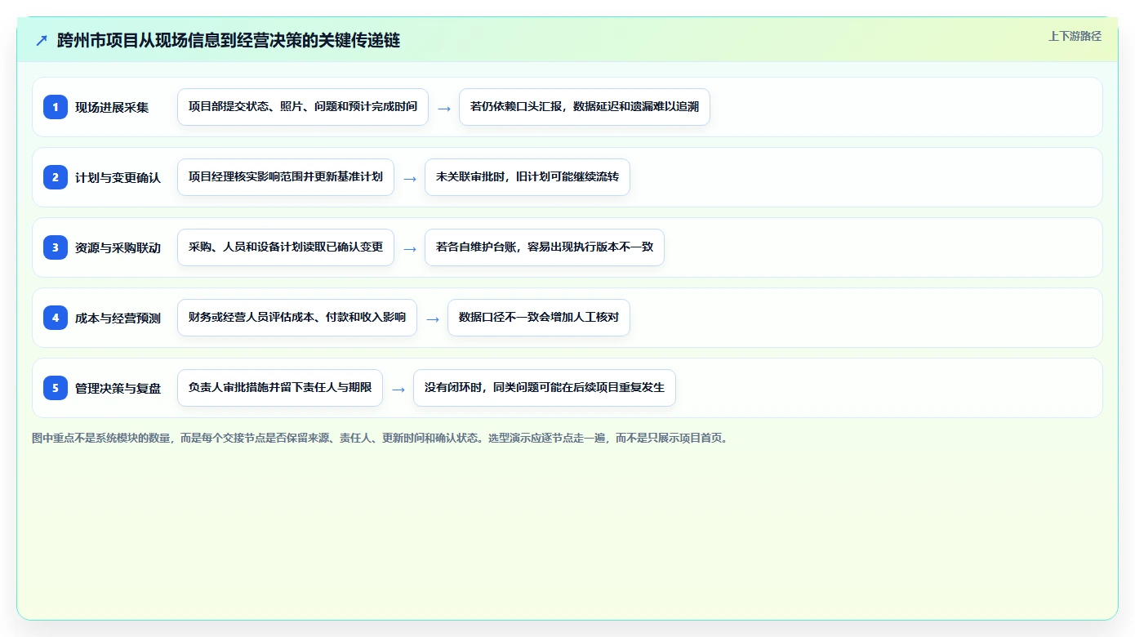
Task: Click step number badge 3
Action: click(56, 247)
